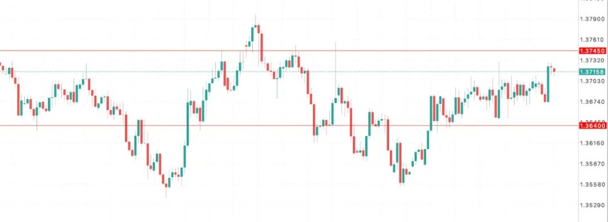
Task: Click the 1.37610 axis label
Action: point(592,39)
